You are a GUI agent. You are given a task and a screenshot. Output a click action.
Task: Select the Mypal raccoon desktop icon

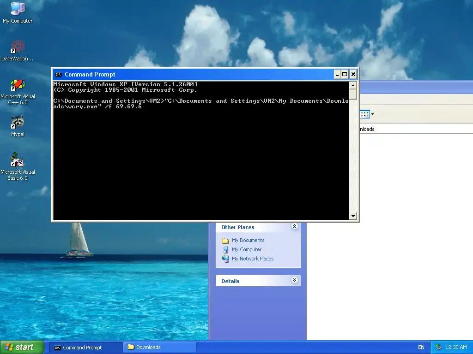point(18,126)
